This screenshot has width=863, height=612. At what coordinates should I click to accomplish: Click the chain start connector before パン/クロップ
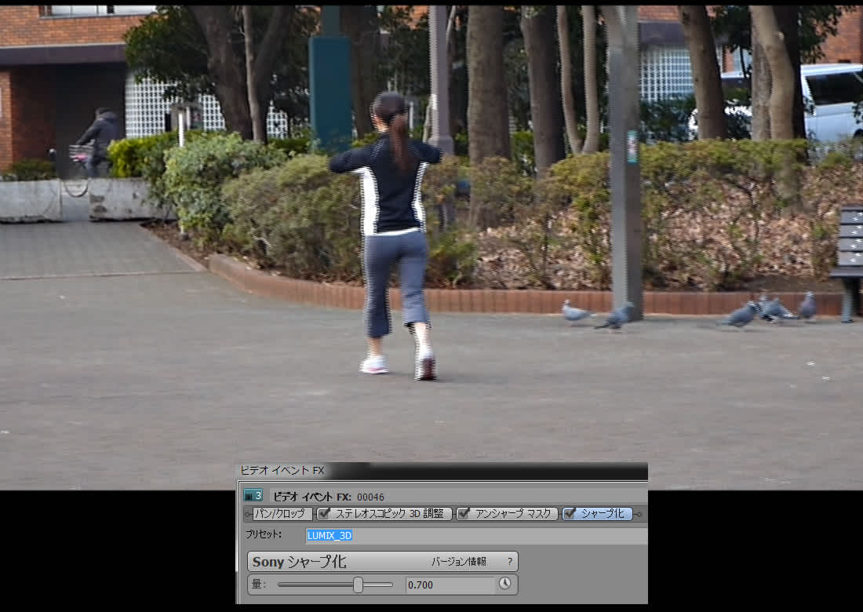coord(247,514)
